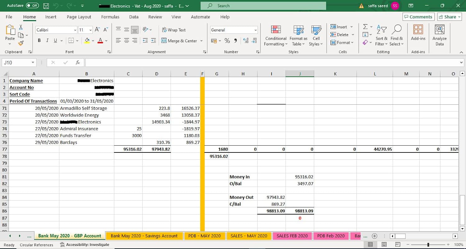Click the Save icon in title bar
Image resolution: width=466 pixels, height=249 pixels.
coord(46,6)
